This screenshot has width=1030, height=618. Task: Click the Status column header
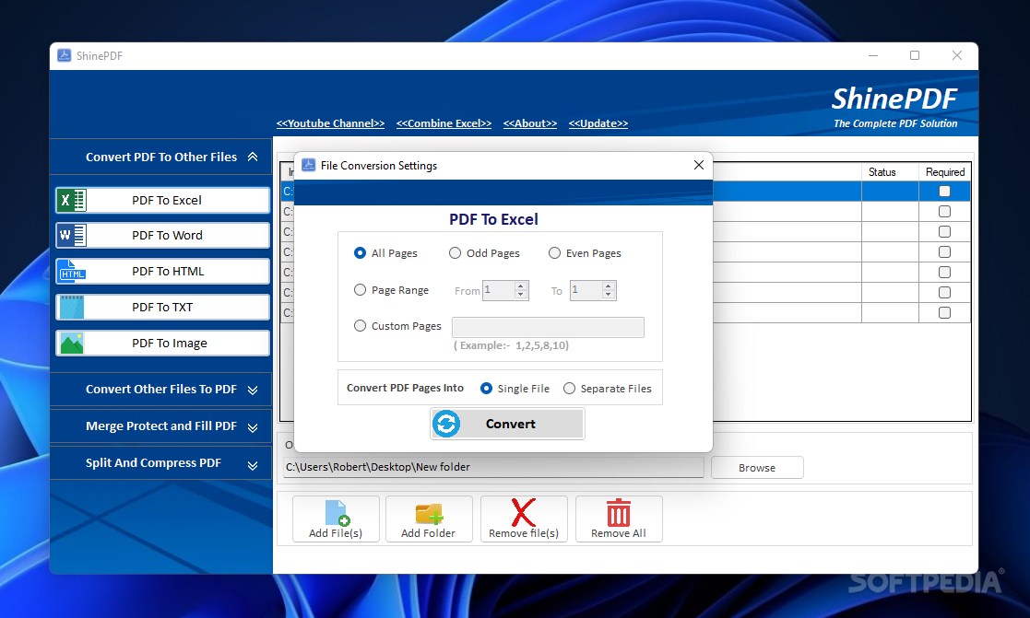point(882,172)
